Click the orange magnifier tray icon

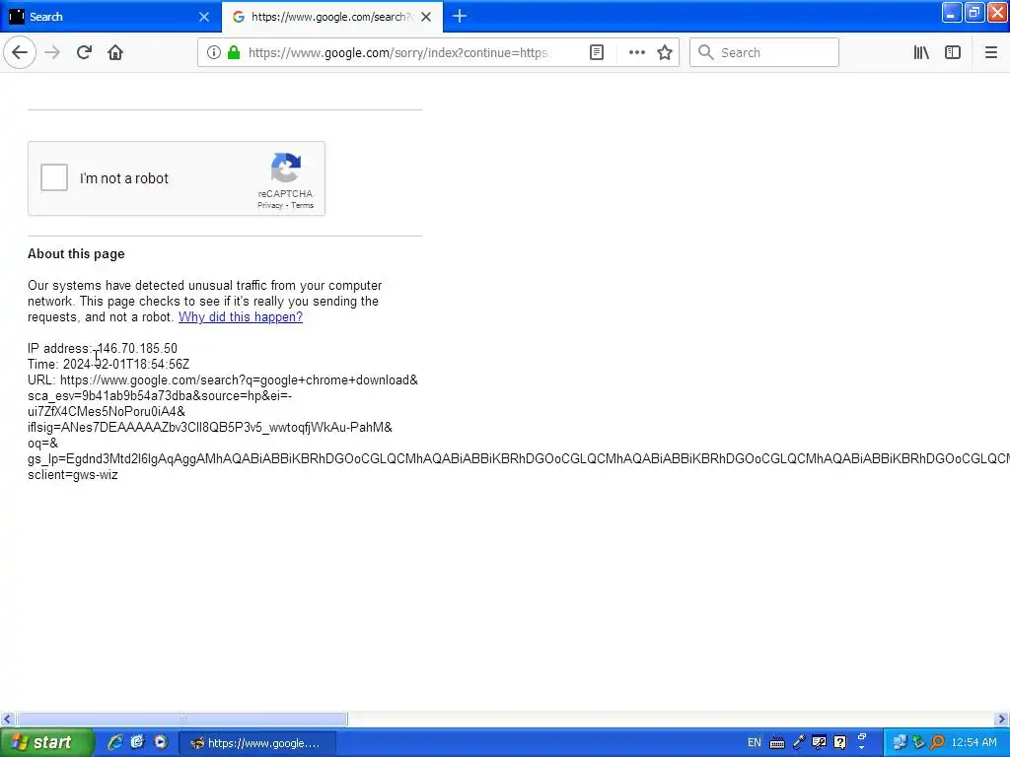point(937,742)
